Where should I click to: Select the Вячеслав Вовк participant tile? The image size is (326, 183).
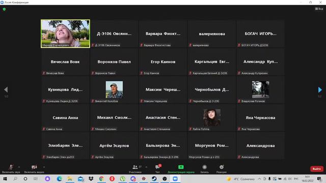pos(65,62)
